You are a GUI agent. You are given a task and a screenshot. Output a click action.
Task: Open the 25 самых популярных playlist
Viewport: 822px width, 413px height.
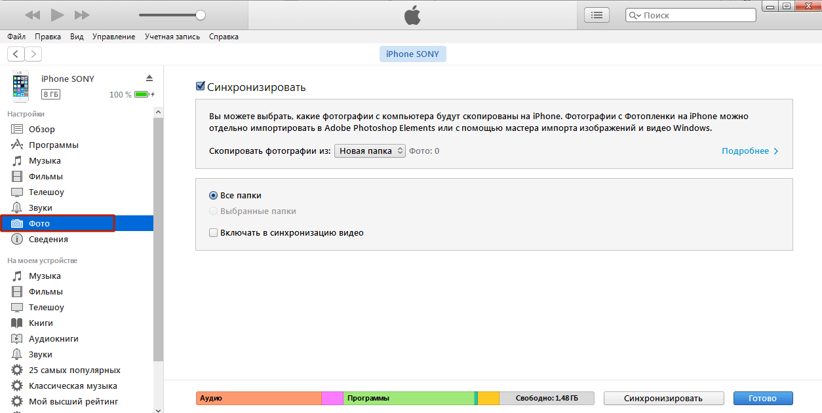[x=77, y=370]
